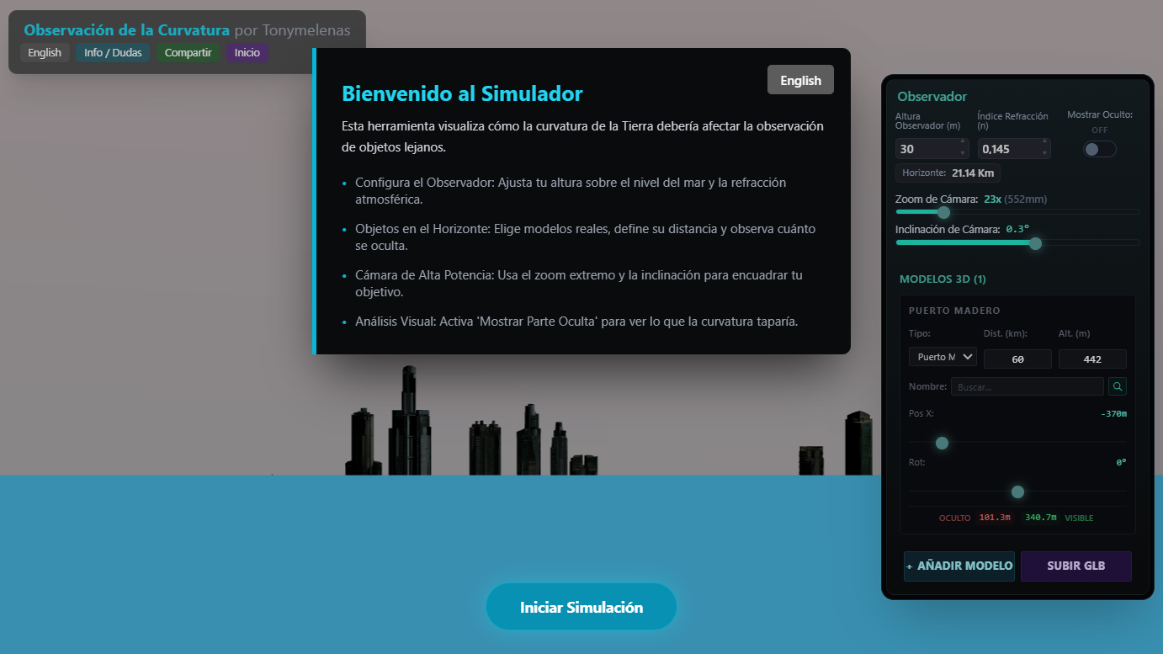This screenshot has height=654, width=1163.
Task: Click the Rot rotation slider handle
Action: (x=1017, y=492)
